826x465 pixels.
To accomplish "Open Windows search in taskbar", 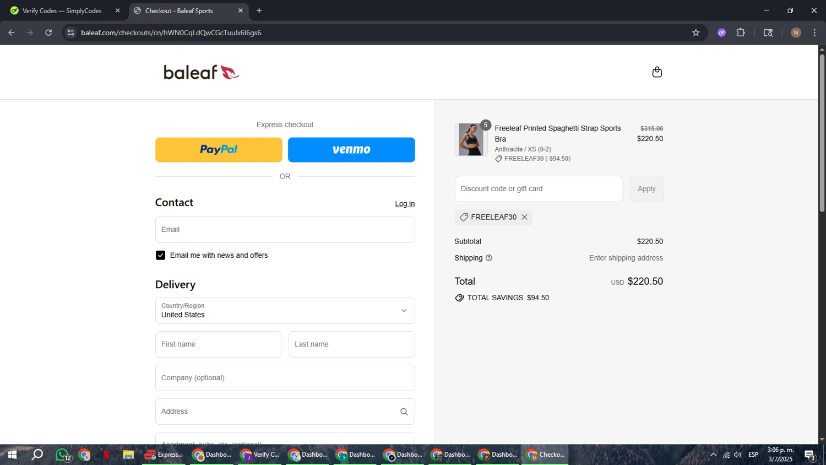I will [x=37, y=455].
